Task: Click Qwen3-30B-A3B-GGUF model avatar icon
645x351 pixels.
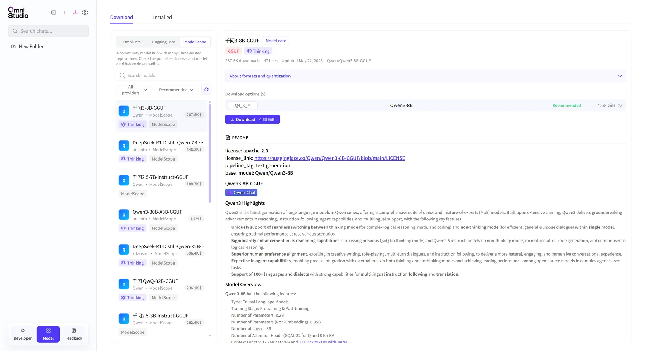Action: (124, 215)
